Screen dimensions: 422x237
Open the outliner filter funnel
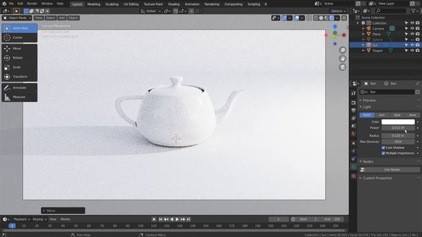(413, 11)
